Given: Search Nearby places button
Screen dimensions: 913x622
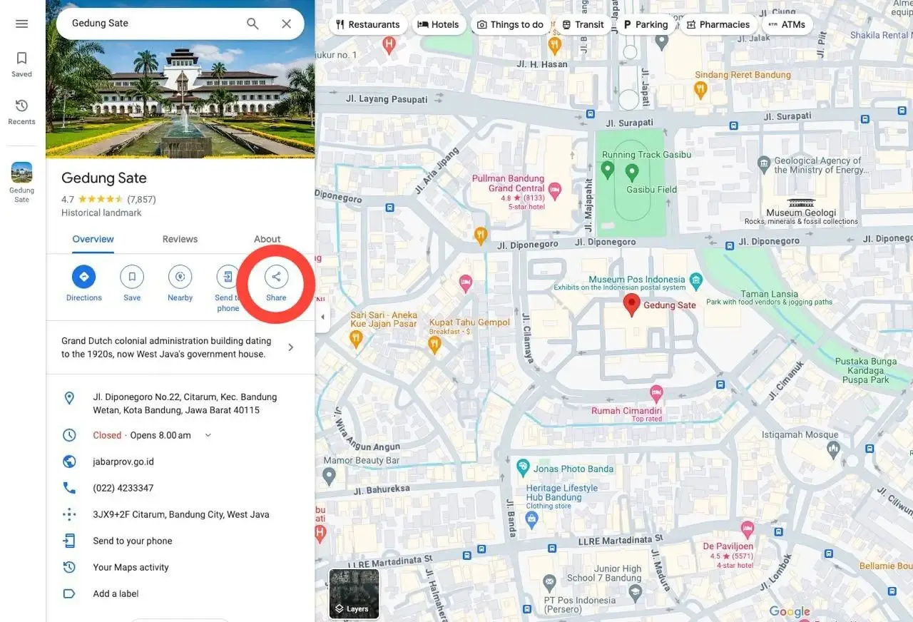Looking at the screenshot, I should 180,283.
